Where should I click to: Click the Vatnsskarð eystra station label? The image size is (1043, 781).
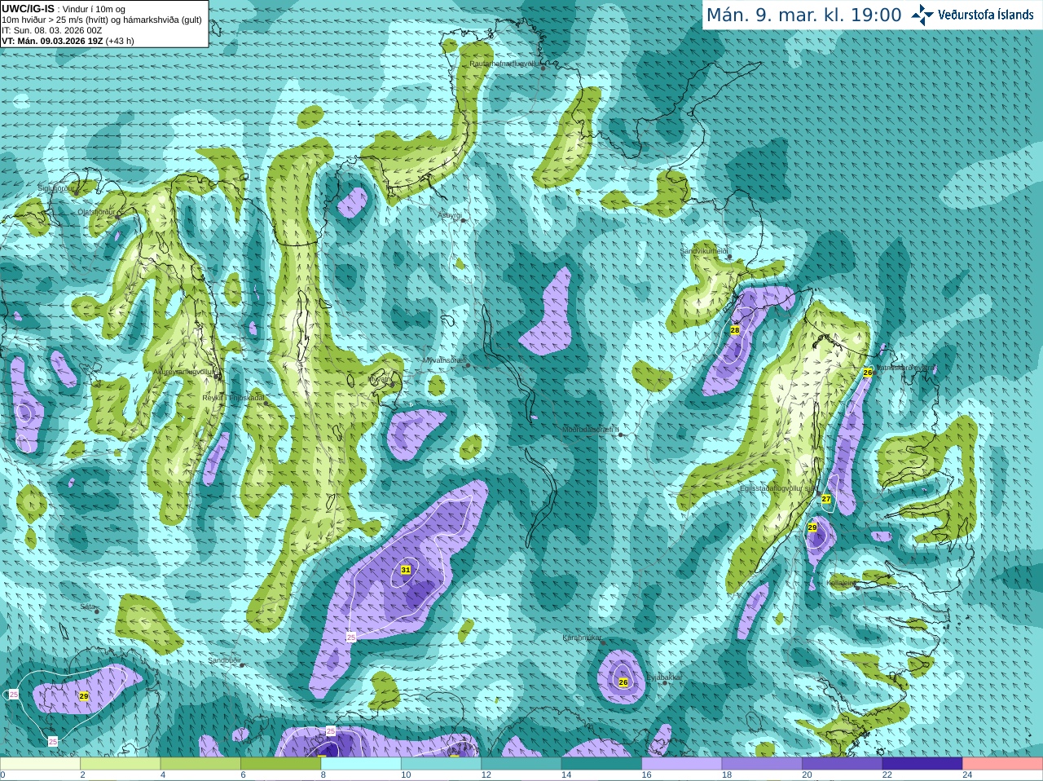[x=904, y=368]
